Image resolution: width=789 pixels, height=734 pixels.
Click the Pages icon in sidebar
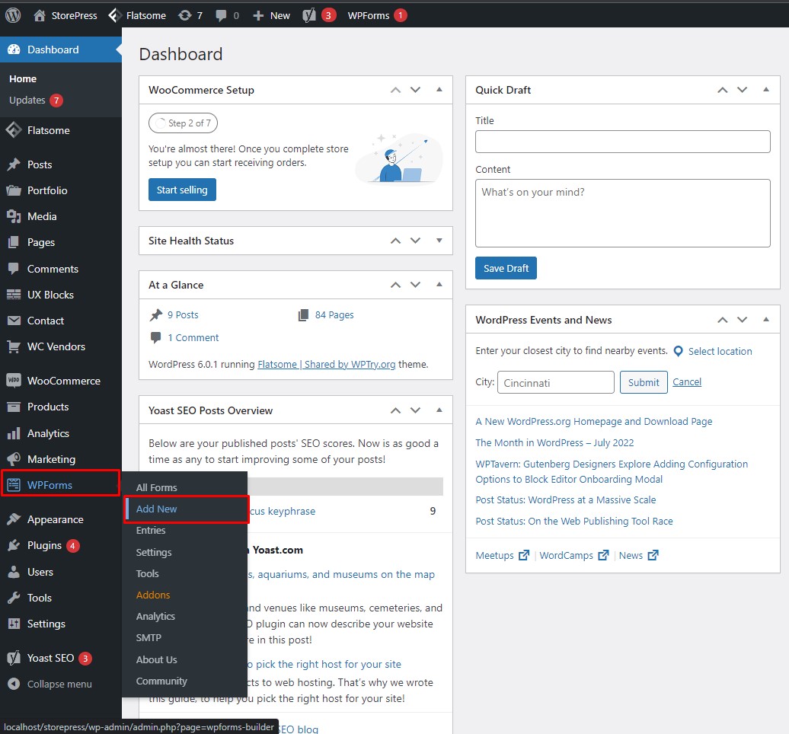(14, 242)
